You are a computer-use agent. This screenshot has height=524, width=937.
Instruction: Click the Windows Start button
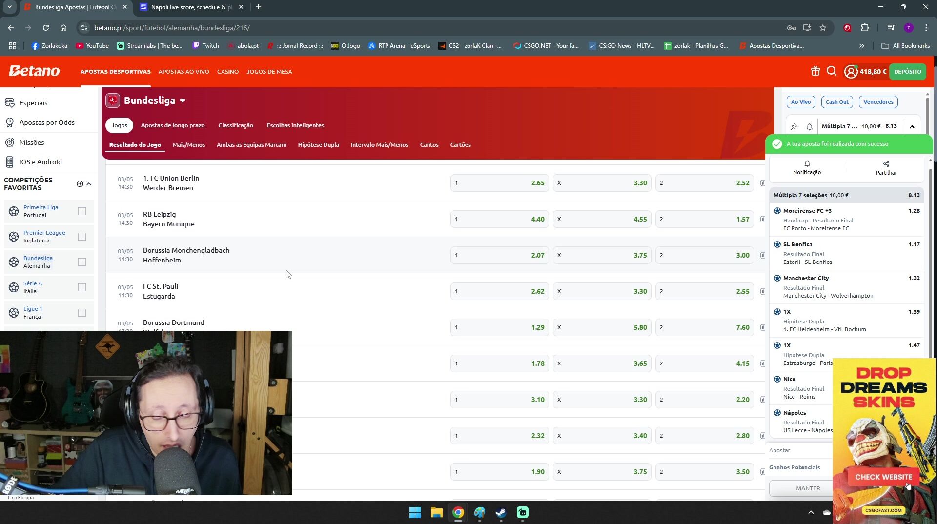click(415, 512)
